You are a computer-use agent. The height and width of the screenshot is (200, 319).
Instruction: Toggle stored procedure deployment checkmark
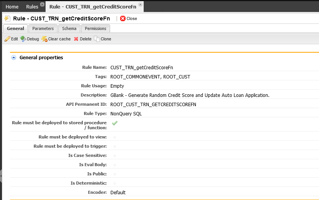tap(115, 123)
